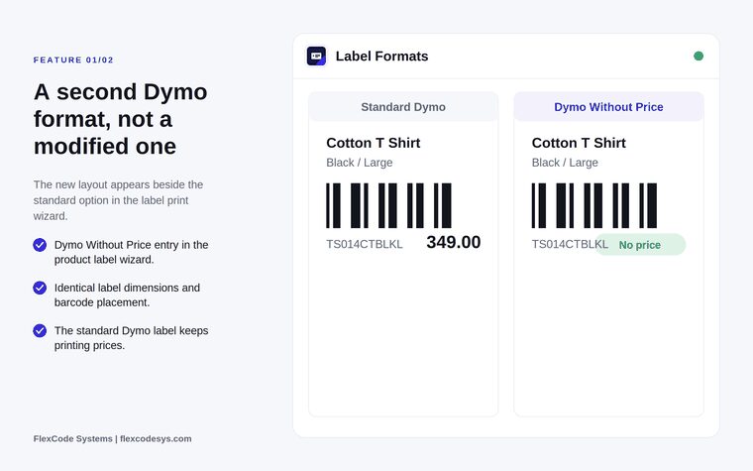Viewport: 753px width, 471px height.
Task: Click Cotton T Shirt title in Dymo Without Price card
Action: 579,143
